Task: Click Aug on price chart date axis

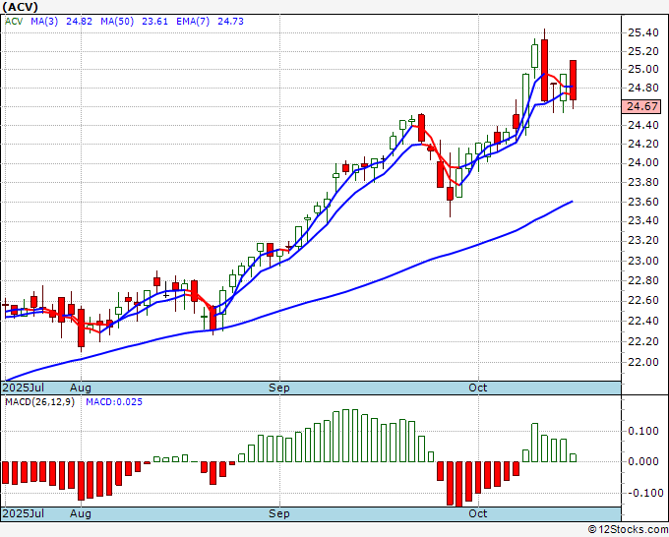Action: [x=81, y=388]
